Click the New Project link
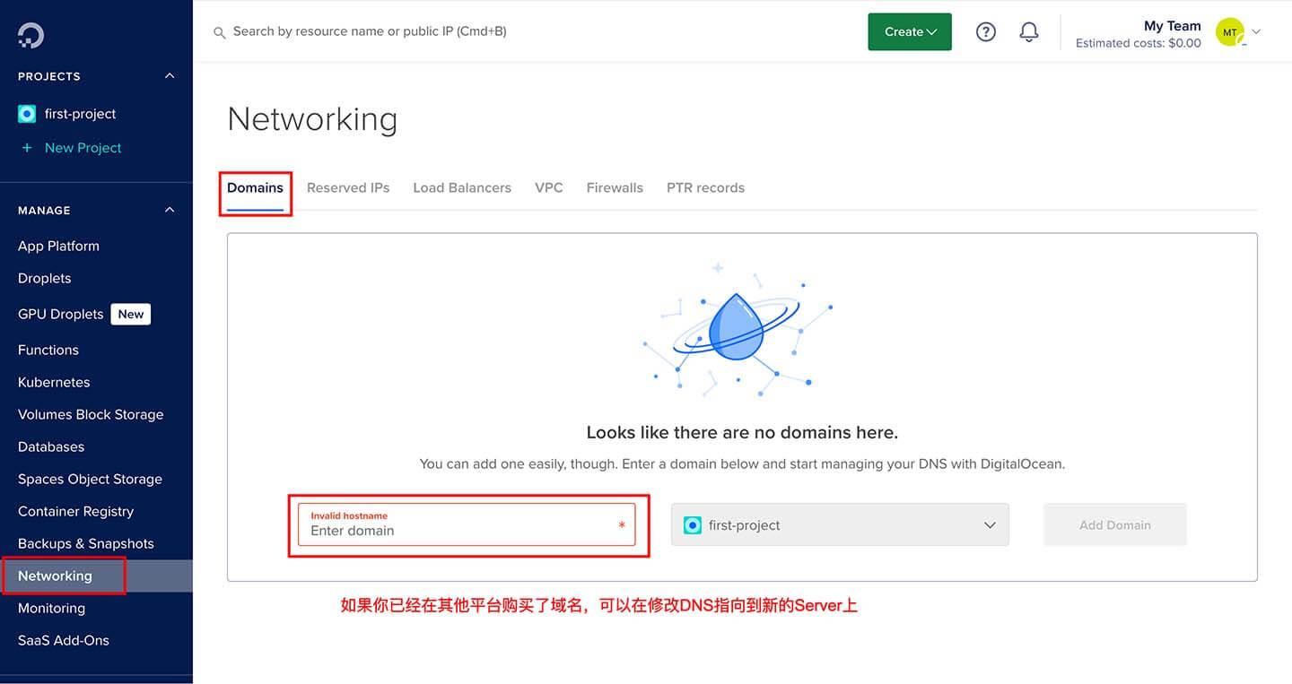This screenshot has height=684, width=1292. point(83,148)
